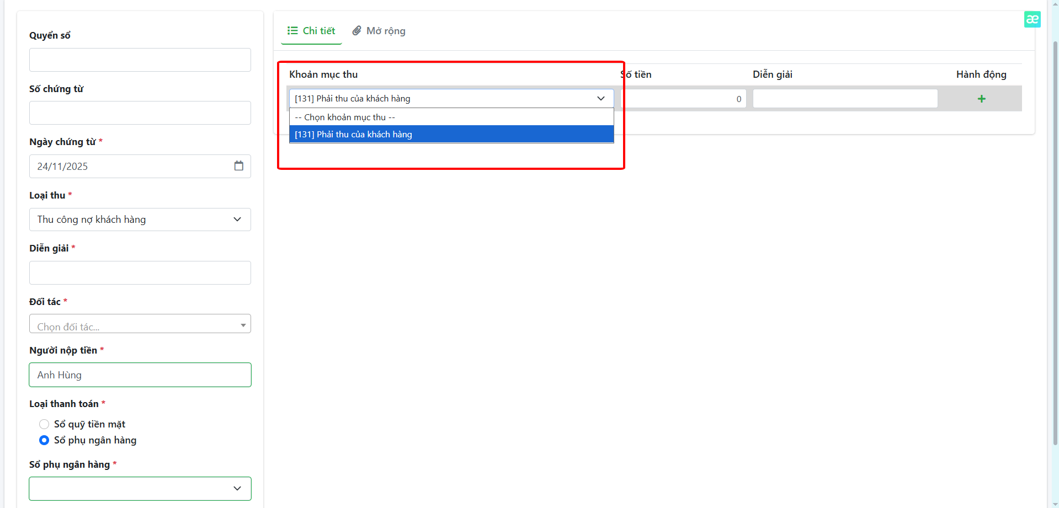Select the Sổ phụ ngân hàng radio option
Image resolution: width=1059 pixels, height=508 pixels.
[x=44, y=440]
